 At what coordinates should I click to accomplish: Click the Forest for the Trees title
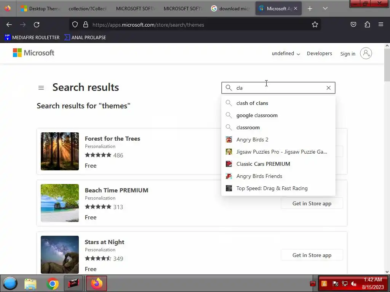112,138
